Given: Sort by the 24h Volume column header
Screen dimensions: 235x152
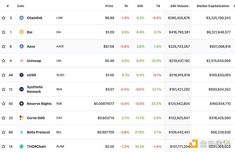Looking at the screenshot, I should [x=180, y=6].
